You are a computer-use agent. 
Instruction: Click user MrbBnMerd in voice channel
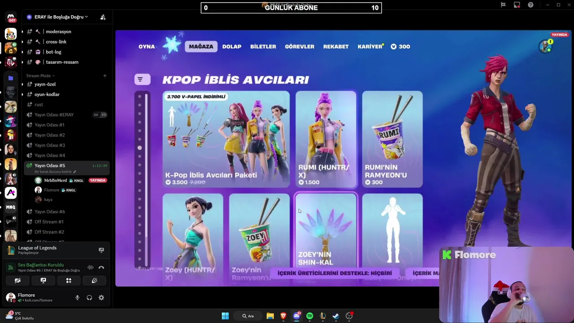[x=55, y=180]
